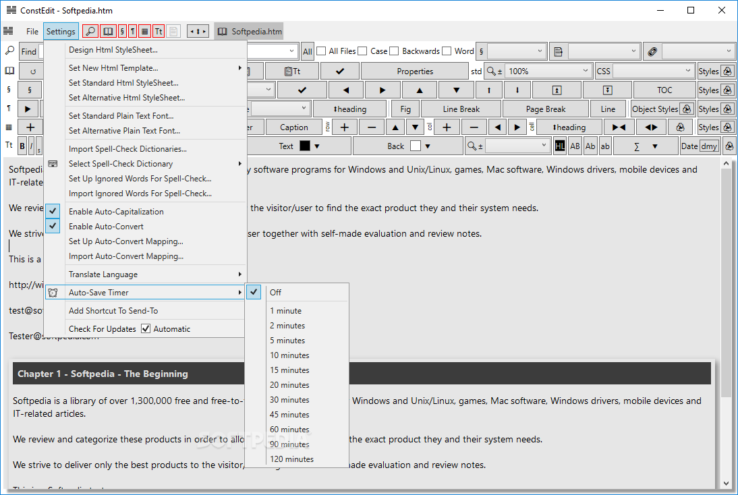738x495 pixels.
Task: Click the toolbar arrows layout button
Action: click(x=198, y=32)
